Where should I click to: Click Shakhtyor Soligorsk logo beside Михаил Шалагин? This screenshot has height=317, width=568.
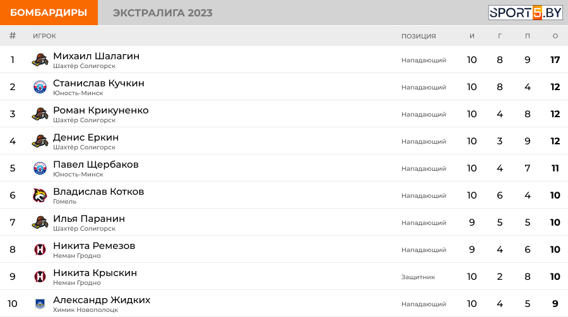click(40, 60)
